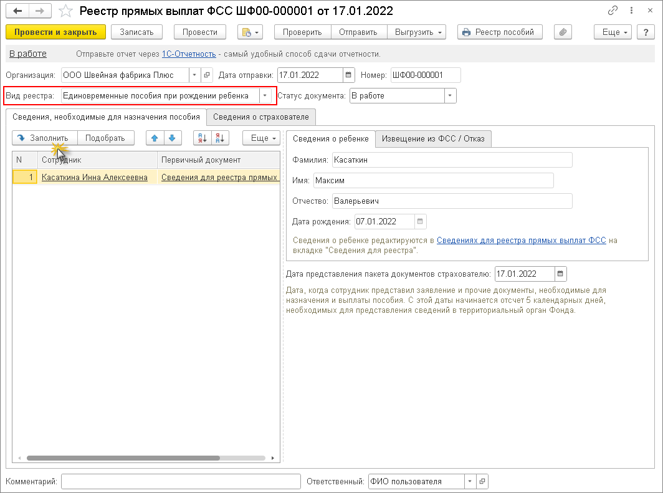Click the paperclip attachments icon
The image size is (663, 493).
[563, 32]
